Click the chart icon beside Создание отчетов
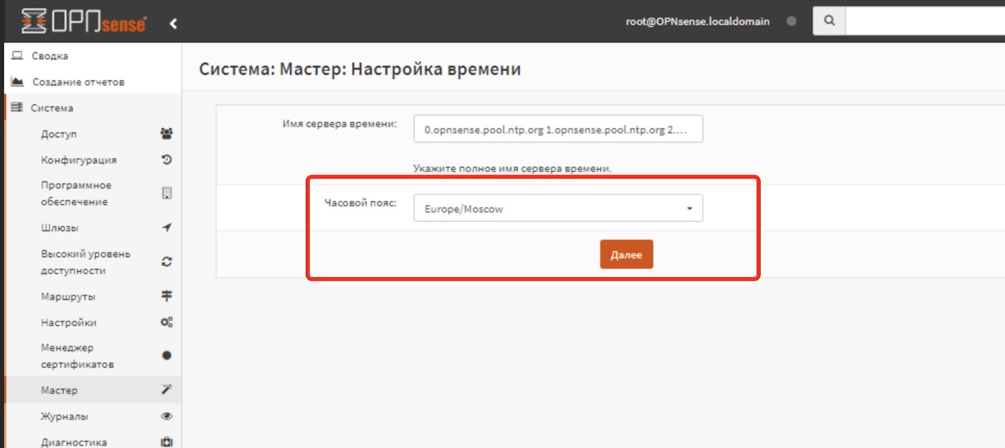Image resolution: width=1005 pixels, height=448 pixels. (x=18, y=82)
